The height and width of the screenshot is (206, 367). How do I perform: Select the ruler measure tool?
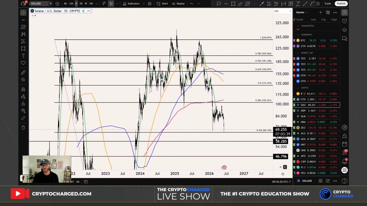(x=23, y=73)
